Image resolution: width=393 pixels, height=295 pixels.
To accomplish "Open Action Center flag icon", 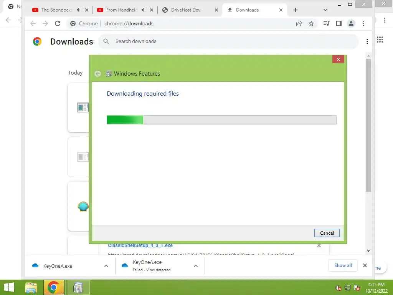I will point(357,288).
